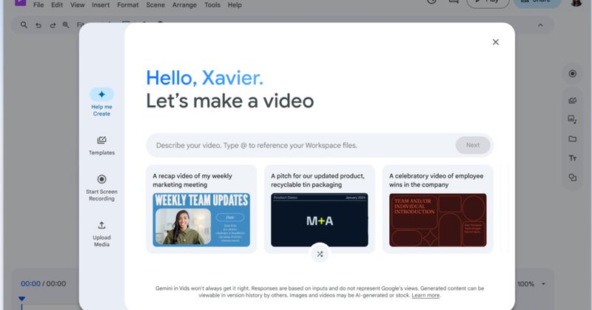
Task: Click the record icon in right panel
Action: [572, 74]
